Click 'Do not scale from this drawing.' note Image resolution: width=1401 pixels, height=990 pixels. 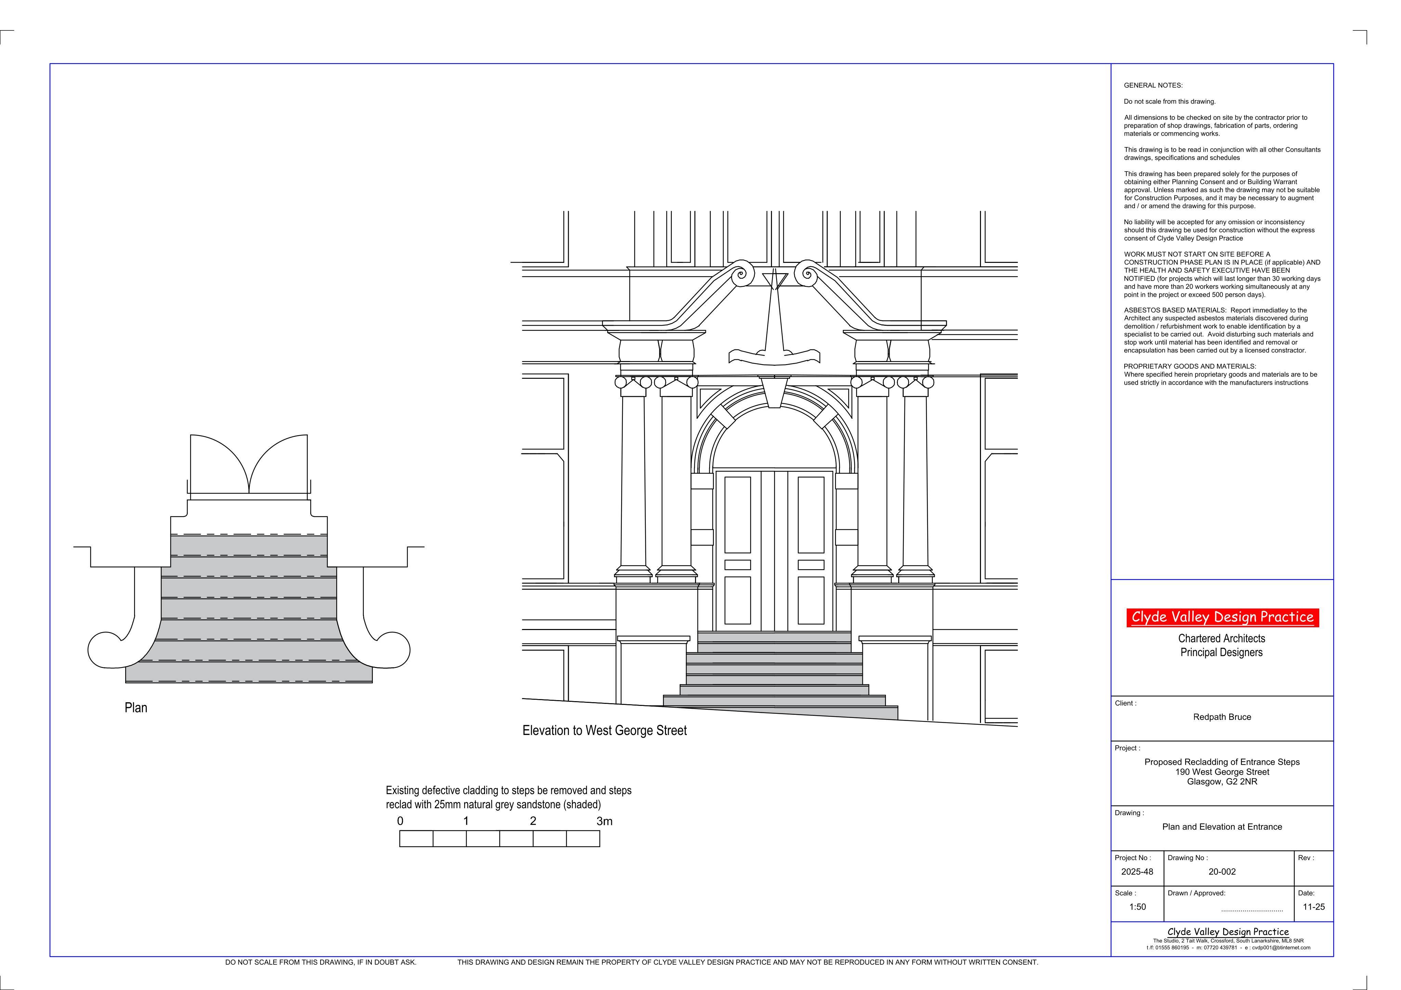pos(1170,101)
